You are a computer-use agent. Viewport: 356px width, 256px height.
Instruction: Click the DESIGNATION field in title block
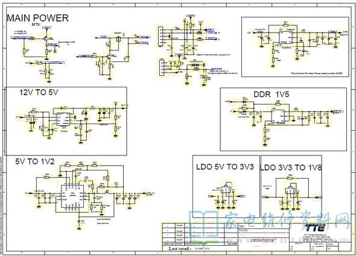[263, 241]
